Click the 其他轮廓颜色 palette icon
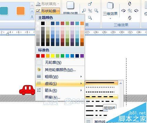147x123 pixels. coord(39,70)
